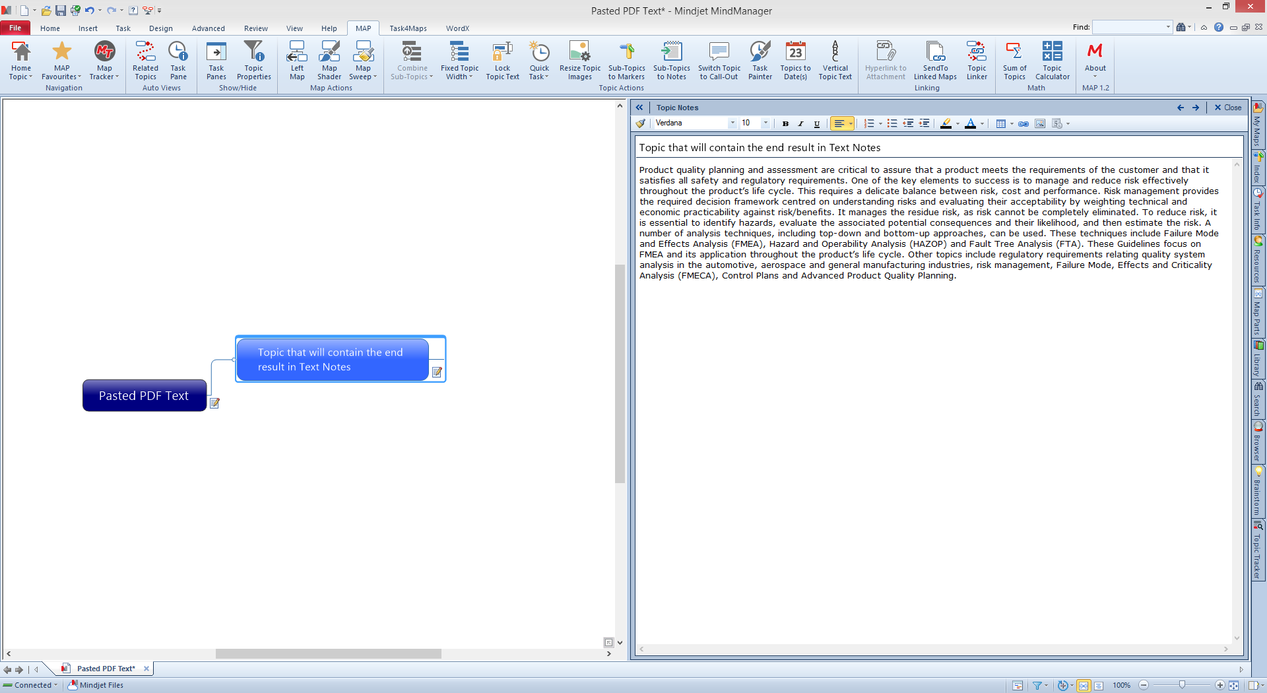The image size is (1267, 693).
Task: Click the font color swatch in notes
Action: point(970,123)
